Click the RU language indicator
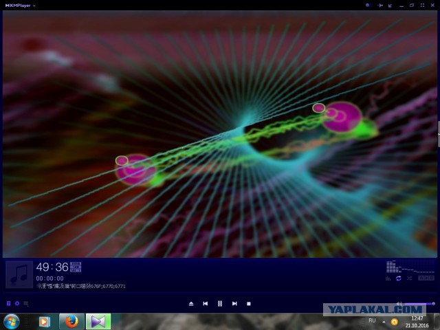This screenshot has height=330, width=440. (372, 320)
